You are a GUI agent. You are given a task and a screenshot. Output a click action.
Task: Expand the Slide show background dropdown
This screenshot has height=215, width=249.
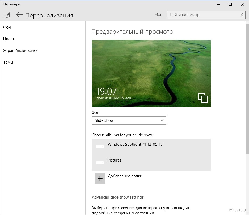pos(129,120)
